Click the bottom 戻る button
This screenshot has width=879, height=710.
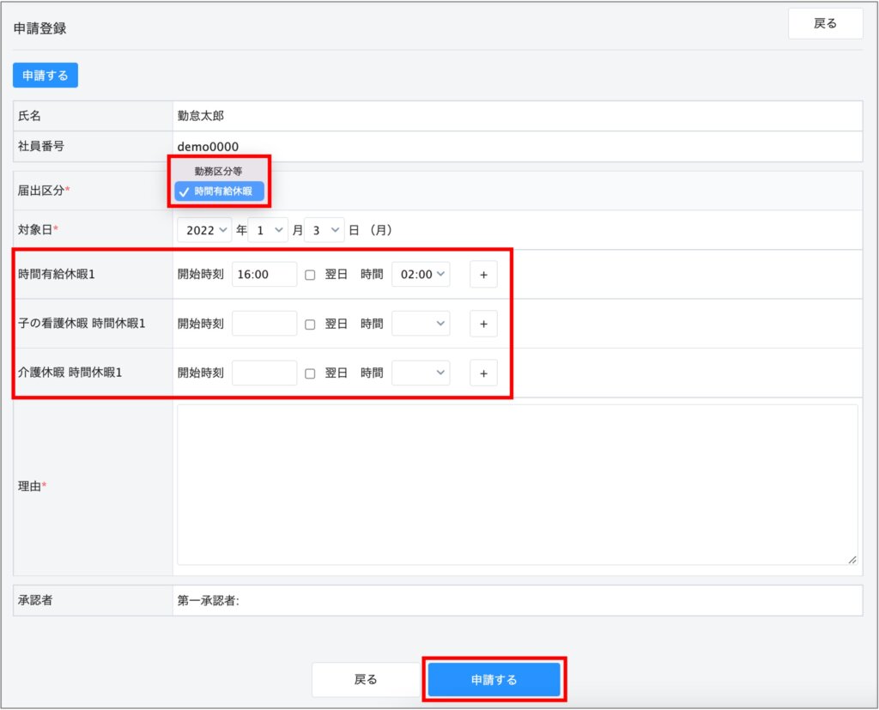coord(366,679)
